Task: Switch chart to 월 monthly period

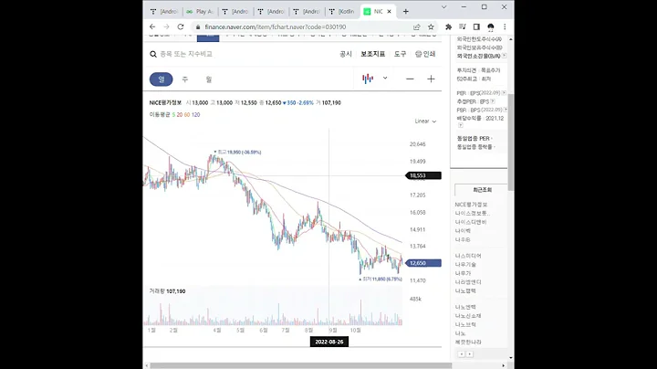Action: [x=209, y=79]
